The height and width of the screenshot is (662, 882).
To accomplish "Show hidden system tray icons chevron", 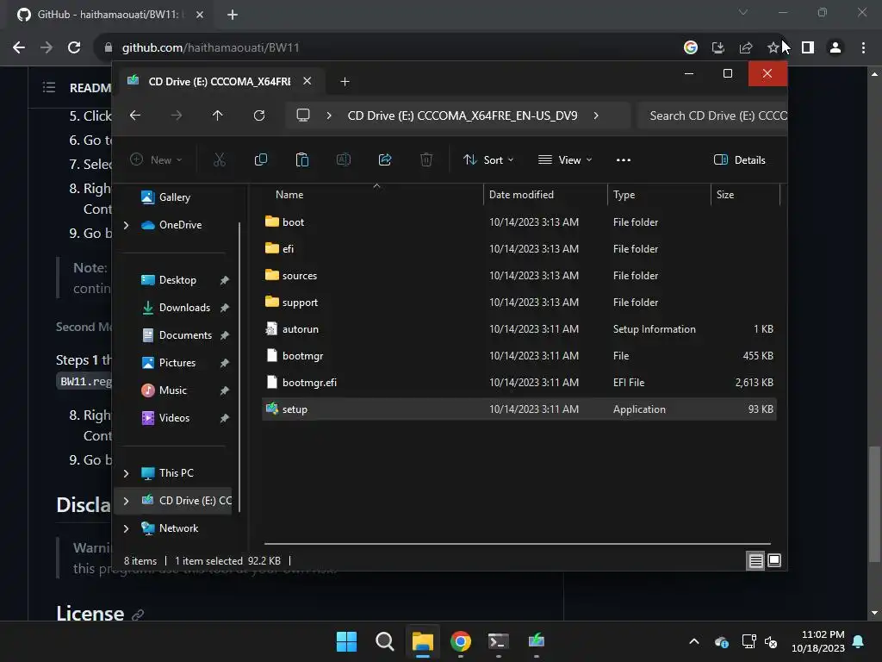I will tap(694, 641).
